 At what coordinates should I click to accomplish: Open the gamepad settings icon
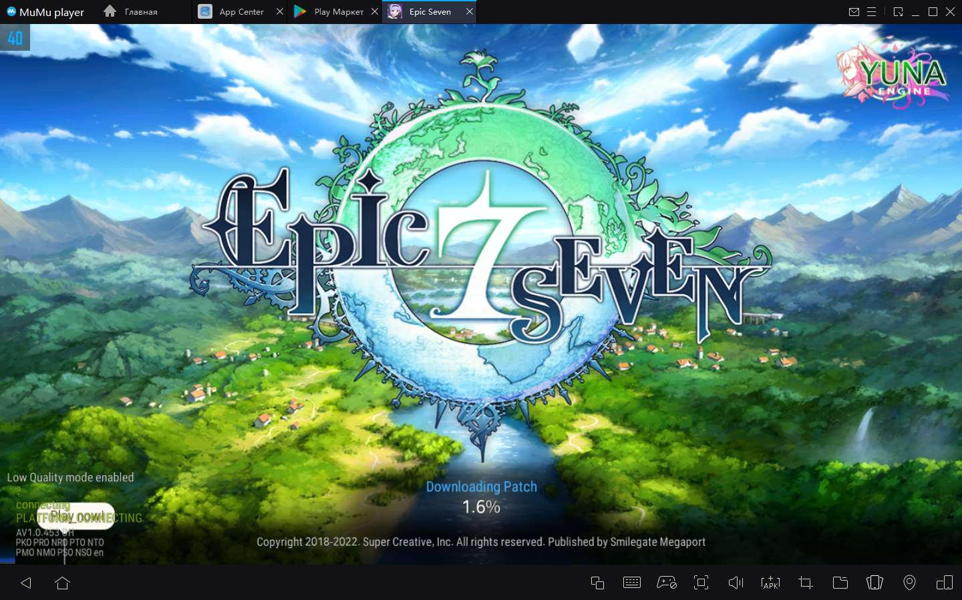667,583
